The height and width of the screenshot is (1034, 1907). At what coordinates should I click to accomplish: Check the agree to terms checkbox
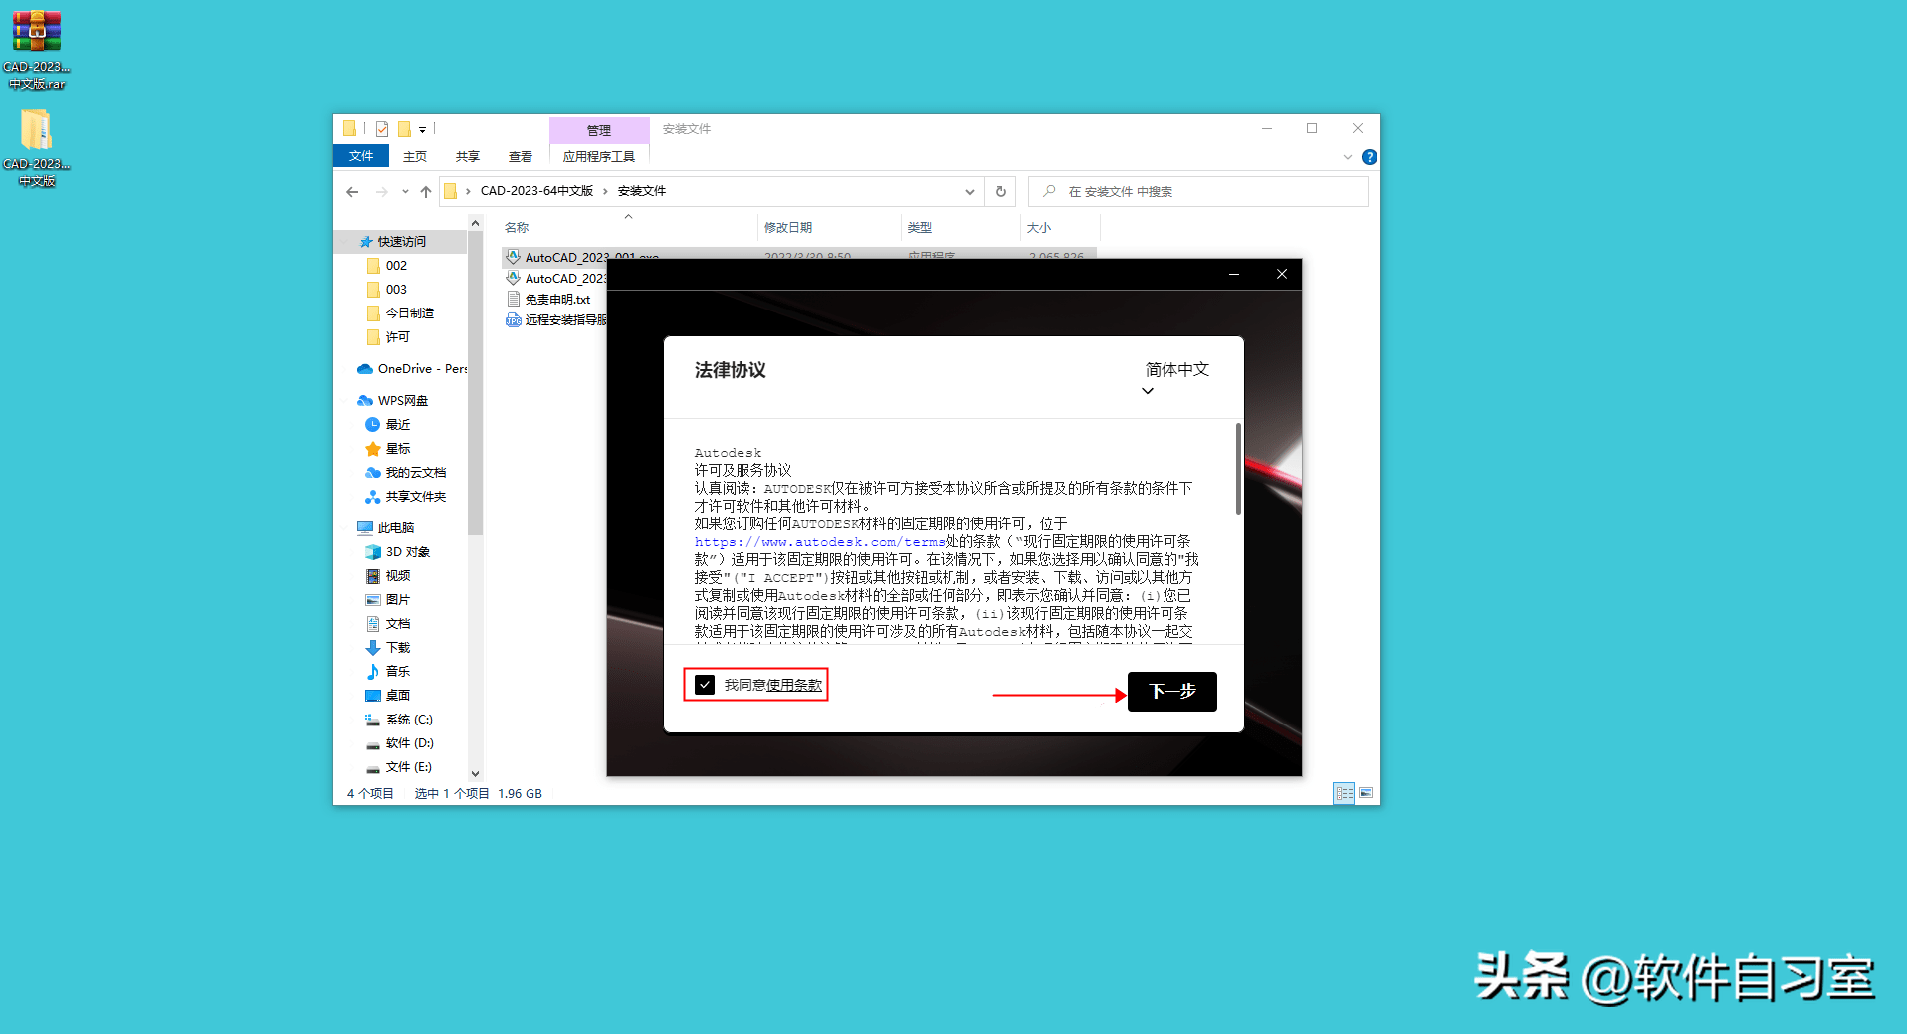tap(705, 685)
